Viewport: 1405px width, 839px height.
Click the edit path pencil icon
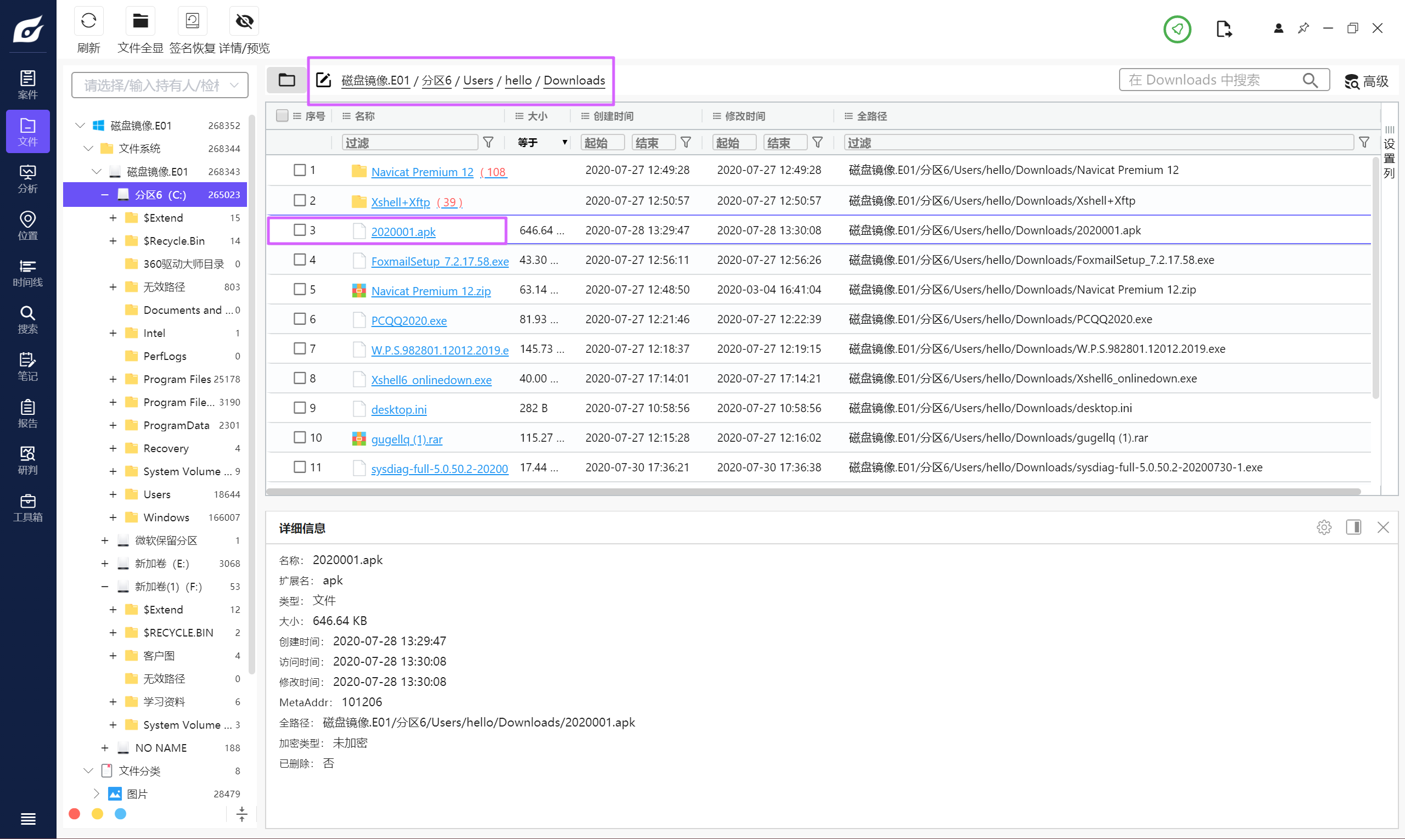[323, 80]
